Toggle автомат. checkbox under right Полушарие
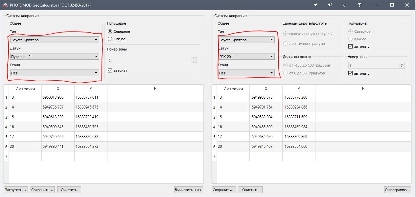Screen dimensions: 416x197 351,47
